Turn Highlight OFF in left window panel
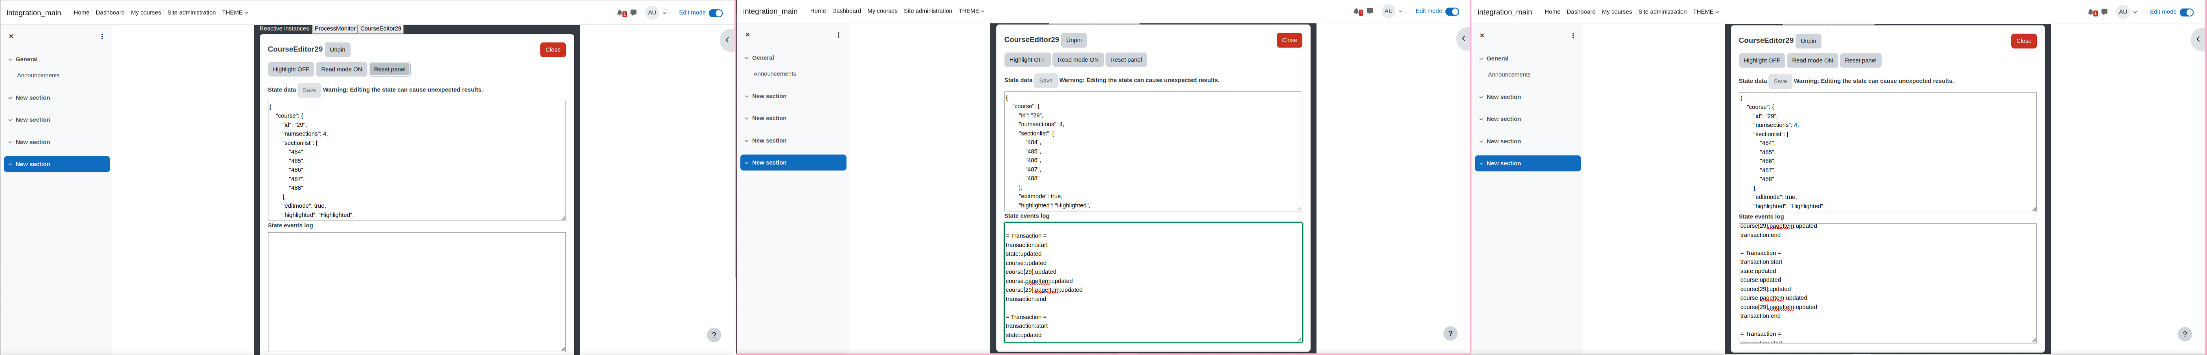Image resolution: width=2207 pixels, height=355 pixels. coord(290,69)
